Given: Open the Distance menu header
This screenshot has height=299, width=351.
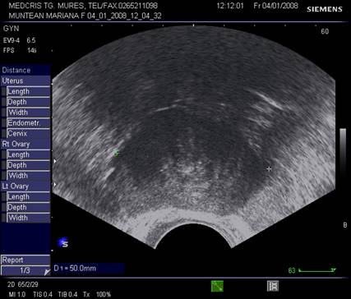Looking at the screenshot, I should pos(25,70).
